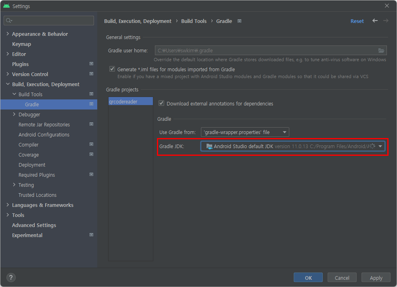397x287 pixels.
Task: Click the project icon next to Compiler
Action: pyautogui.click(x=92, y=144)
